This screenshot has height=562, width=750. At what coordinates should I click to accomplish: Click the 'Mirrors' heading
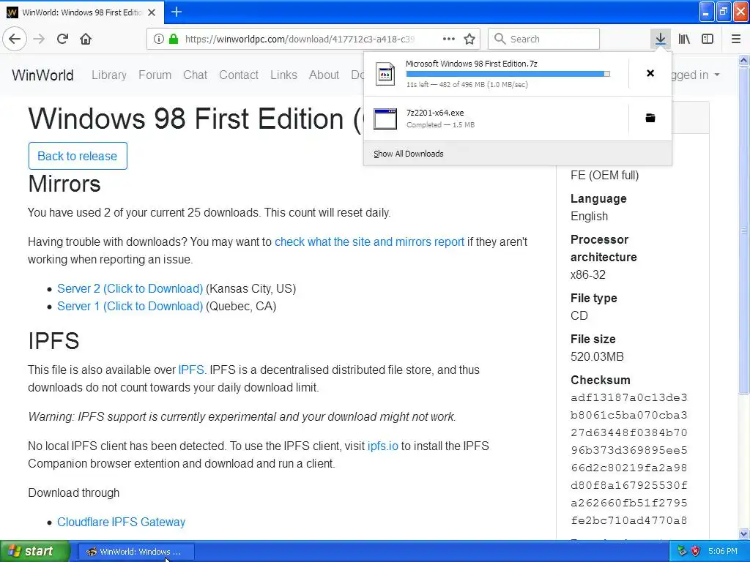[x=64, y=184]
